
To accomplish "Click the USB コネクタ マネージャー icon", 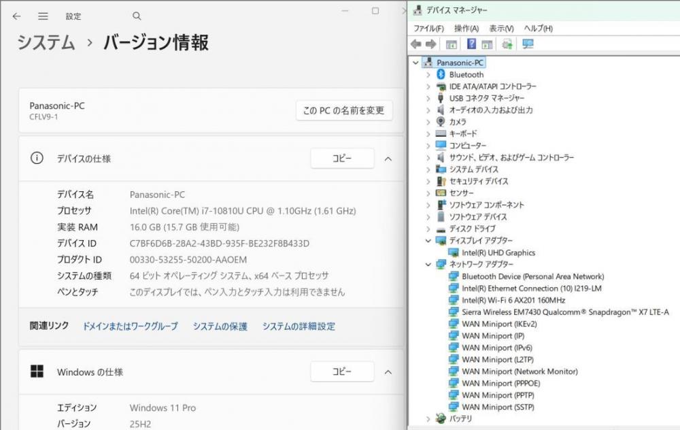I will [441, 98].
